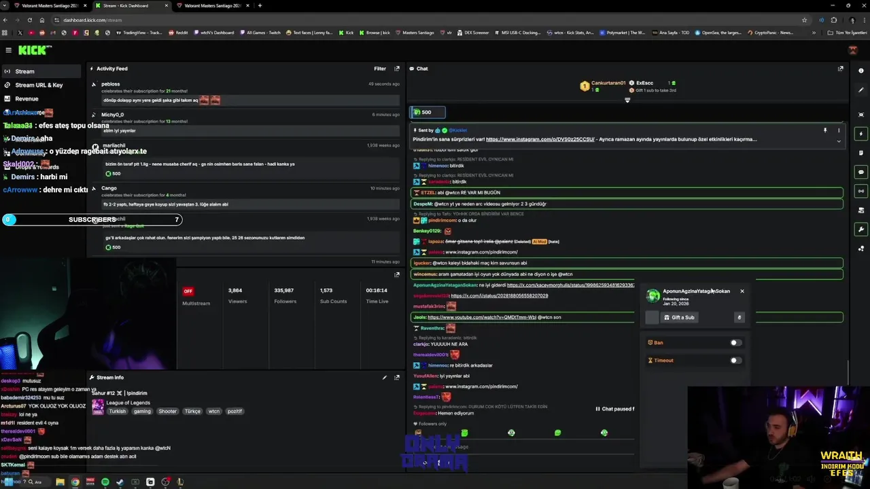
Task: Bookmark this page with star icon
Action: (x=804, y=20)
